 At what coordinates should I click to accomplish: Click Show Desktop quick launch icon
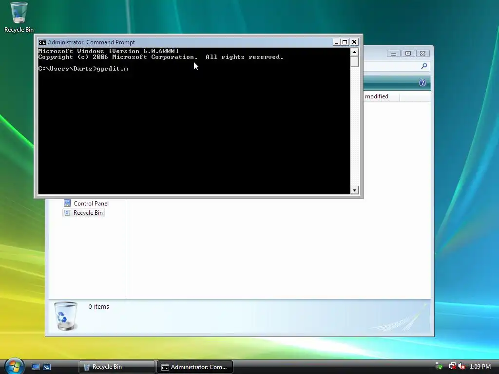coord(36,367)
